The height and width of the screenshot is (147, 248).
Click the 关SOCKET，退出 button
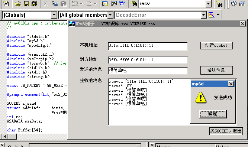click(x=226, y=131)
